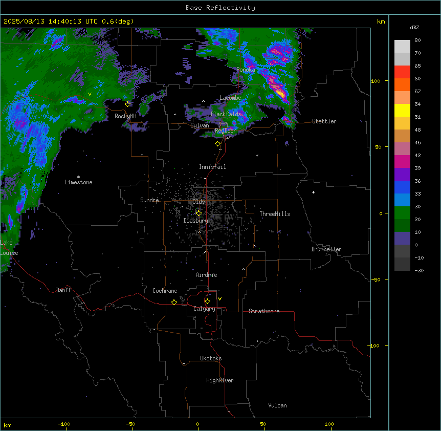Click the 65 dBZ red swatch
Image resolution: width=441 pixels, height=431 pixels.
[x=402, y=72]
